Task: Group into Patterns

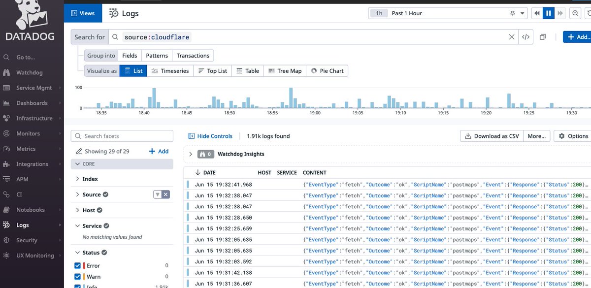Action: pyautogui.click(x=157, y=56)
